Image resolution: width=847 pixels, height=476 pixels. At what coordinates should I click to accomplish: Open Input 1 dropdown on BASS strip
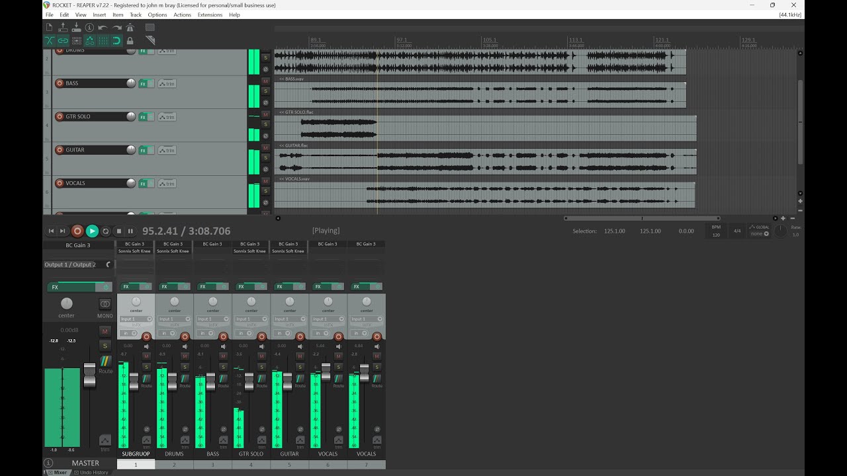(x=213, y=319)
